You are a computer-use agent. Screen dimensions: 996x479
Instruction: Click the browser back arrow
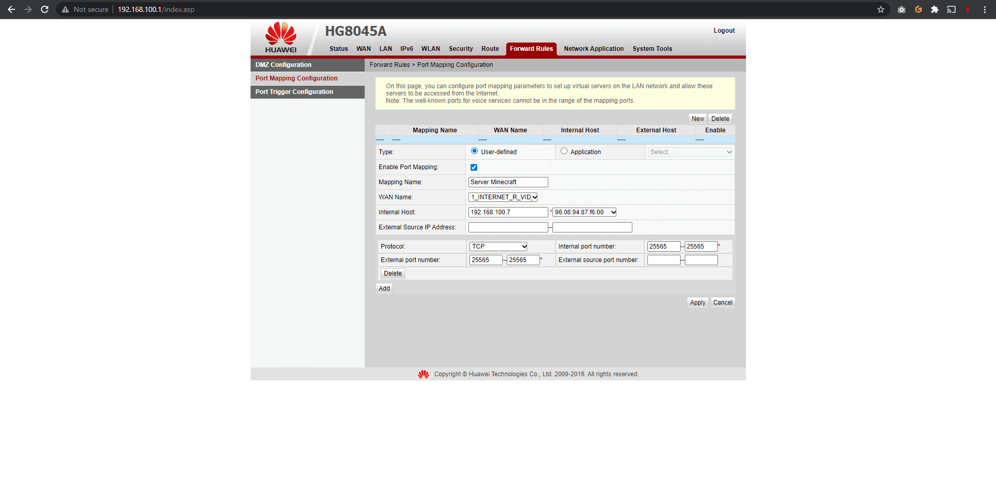[x=11, y=9]
